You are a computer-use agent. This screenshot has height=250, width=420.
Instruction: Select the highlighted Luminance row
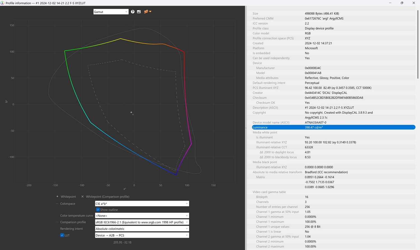tap(333, 127)
